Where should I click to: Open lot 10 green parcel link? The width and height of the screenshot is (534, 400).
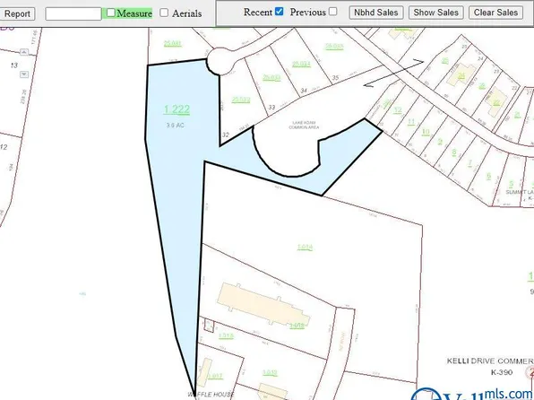tap(426, 132)
